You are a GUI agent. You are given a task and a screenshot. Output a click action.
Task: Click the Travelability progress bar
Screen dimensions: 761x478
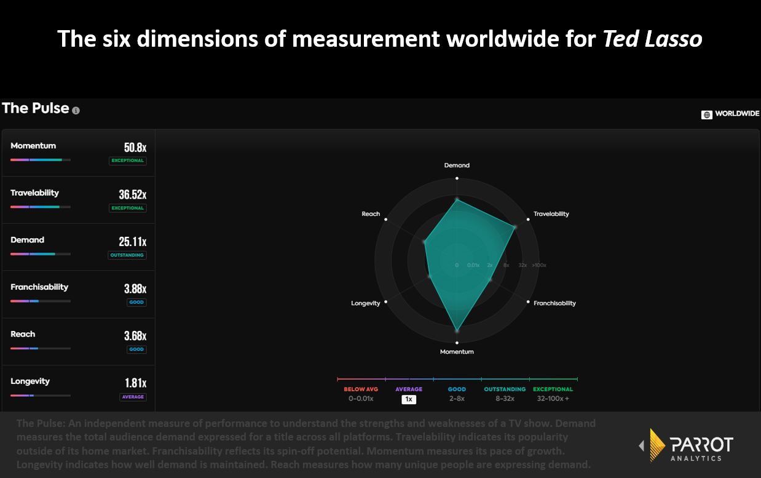click(41, 207)
